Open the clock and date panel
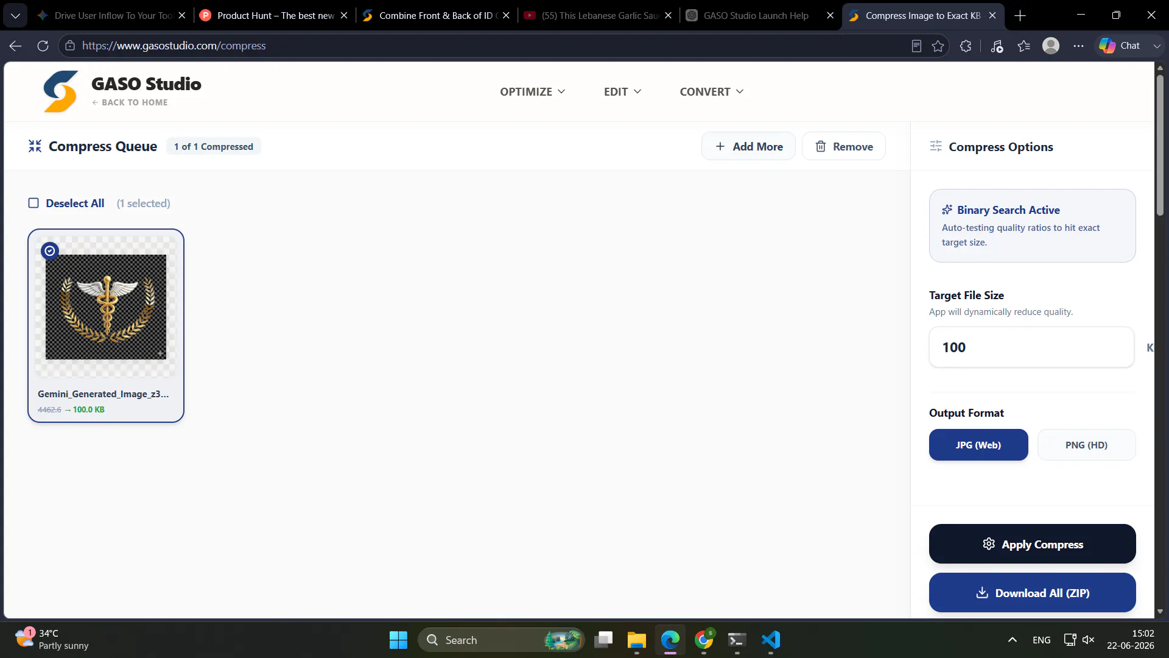Image resolution: width=1169 pixels, height=658 pixels. (x=1130, y=640)
